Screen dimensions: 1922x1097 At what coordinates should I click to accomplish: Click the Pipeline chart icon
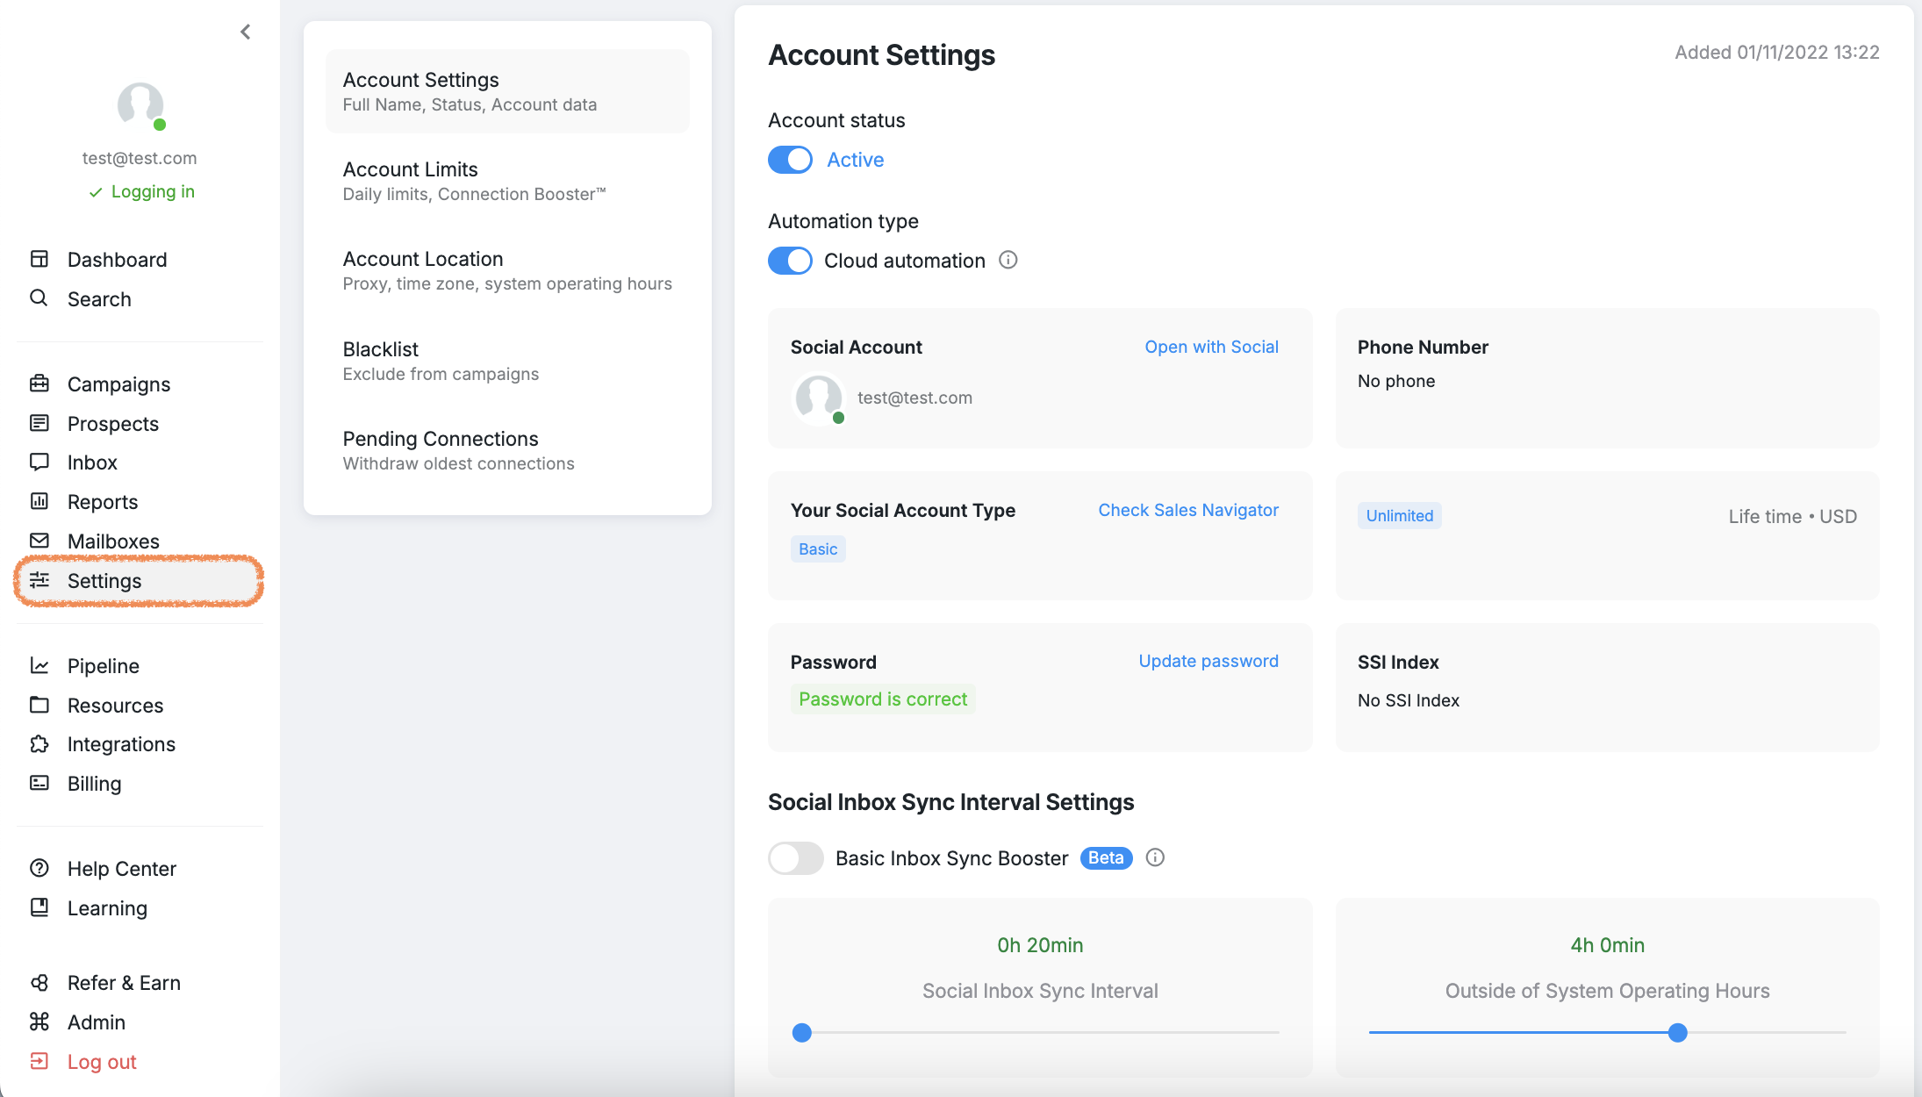(x=39, y=665)
